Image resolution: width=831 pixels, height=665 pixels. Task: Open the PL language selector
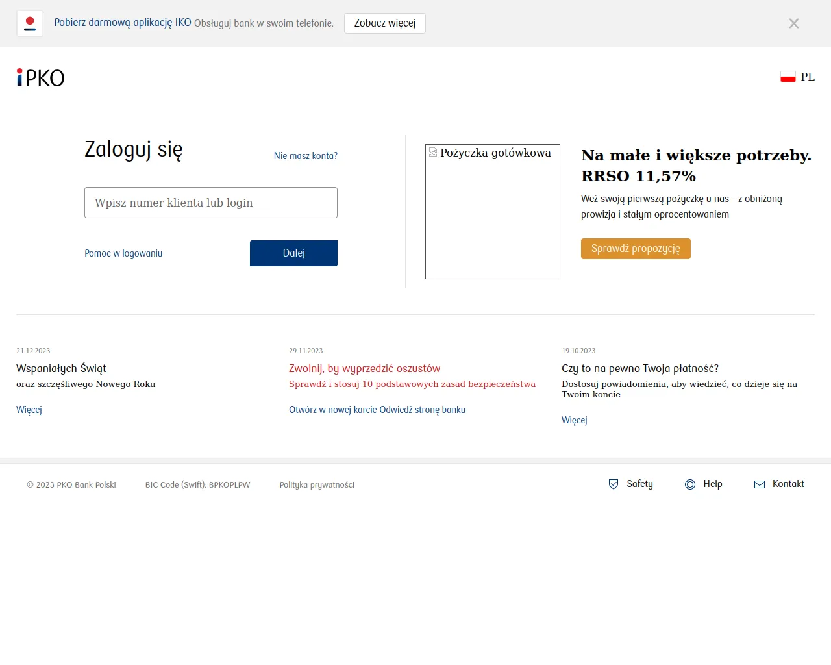point(808,77)
